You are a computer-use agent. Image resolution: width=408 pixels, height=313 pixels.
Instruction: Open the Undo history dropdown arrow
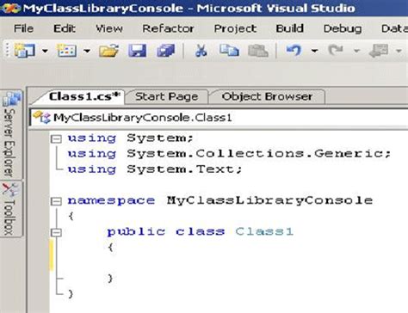click(314, 51)
